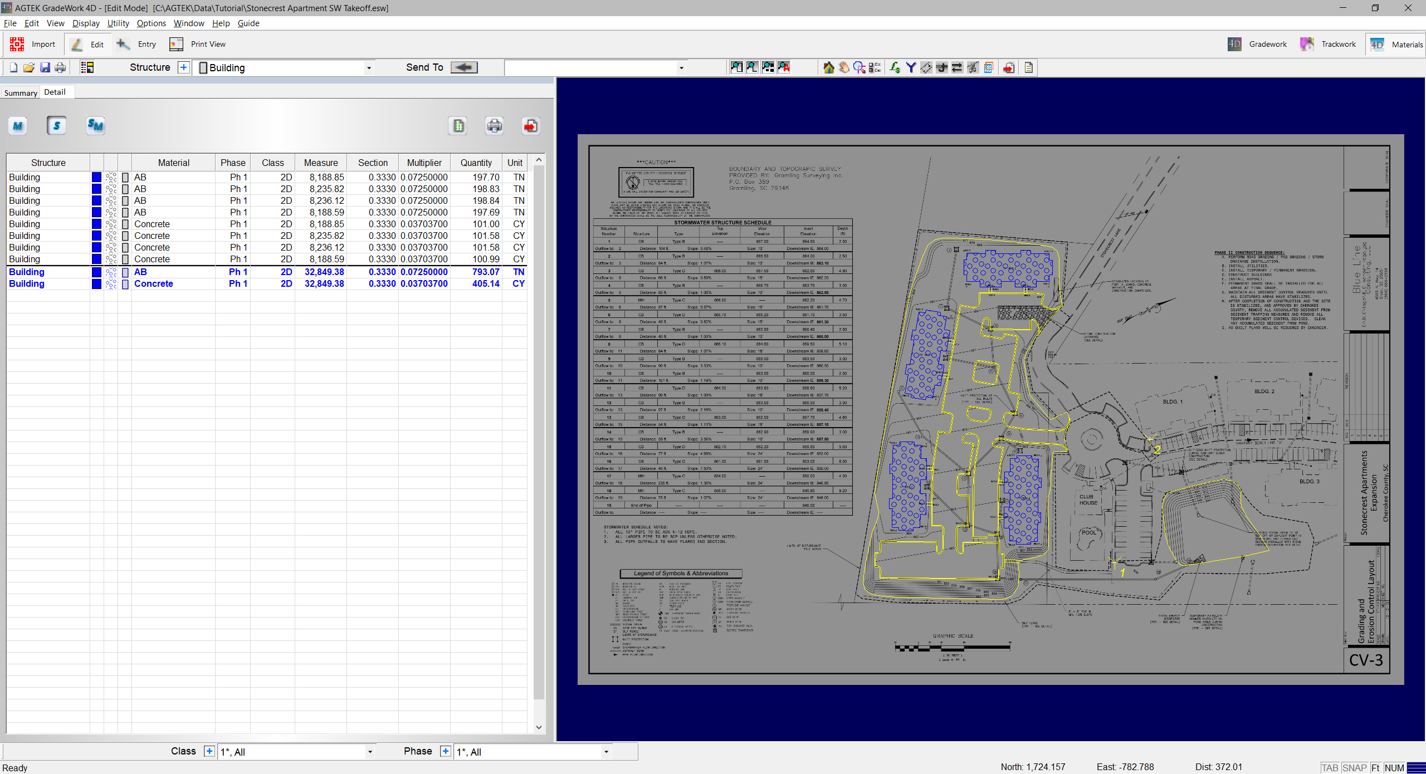Click the Quantity column header
This screenshot has height=774, width=1426.
click(x=476, y=163)
